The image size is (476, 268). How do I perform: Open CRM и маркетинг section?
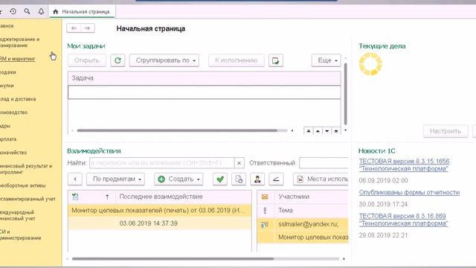(17, 59)
